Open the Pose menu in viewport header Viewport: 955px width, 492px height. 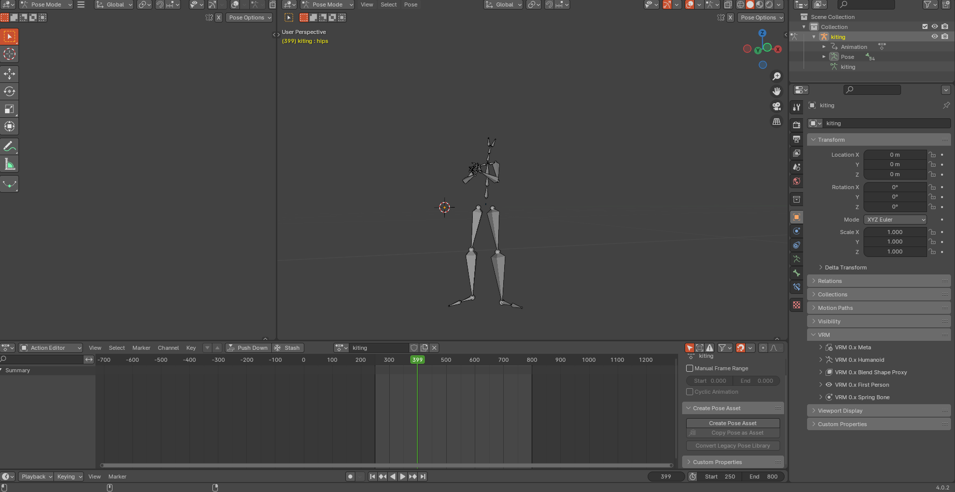(x=410, y=4)
